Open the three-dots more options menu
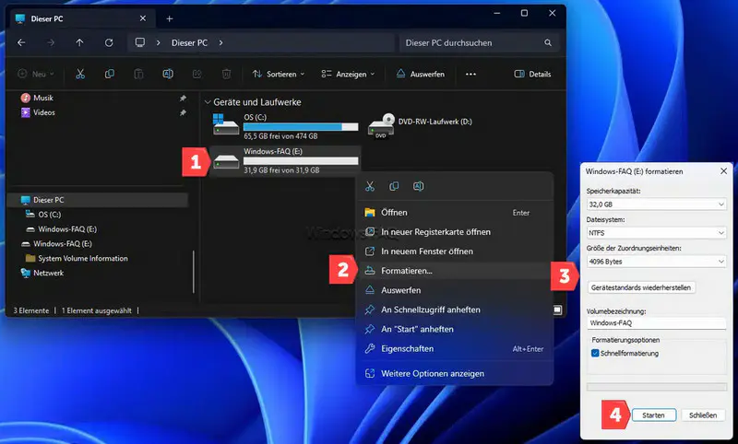The height and width of the screenshot is (444, 738). [x=470, y=74]
